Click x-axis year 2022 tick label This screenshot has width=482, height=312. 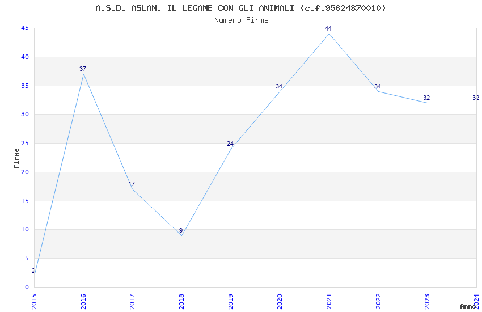click(378, 302)
